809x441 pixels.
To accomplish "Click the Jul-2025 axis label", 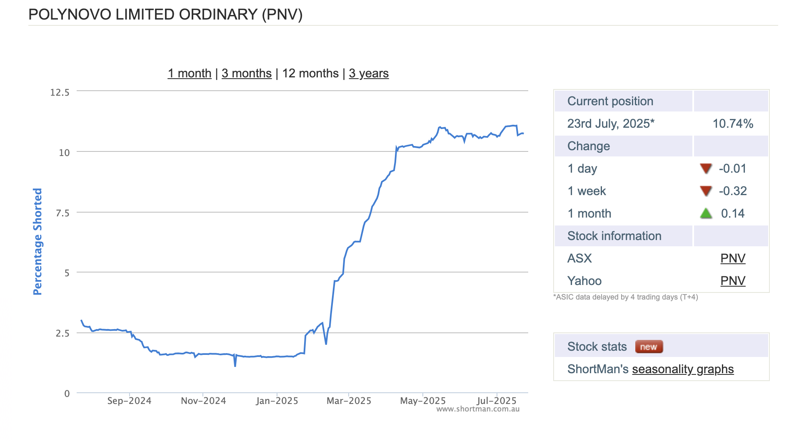I will tap(497, 401).
